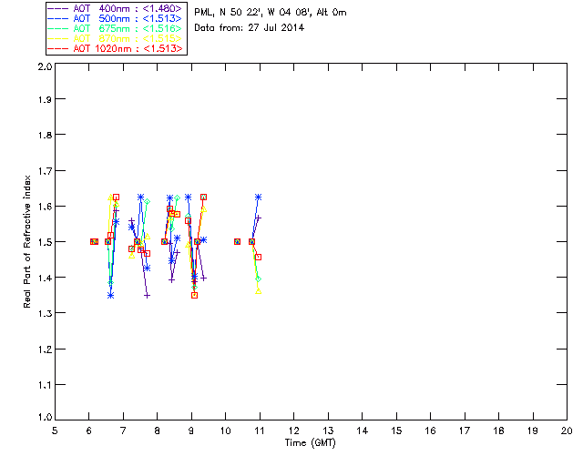Click the red square marker at 1.35 near time 9
The width and height of the screenshot is (583, 466).
(x=194, y=296)
